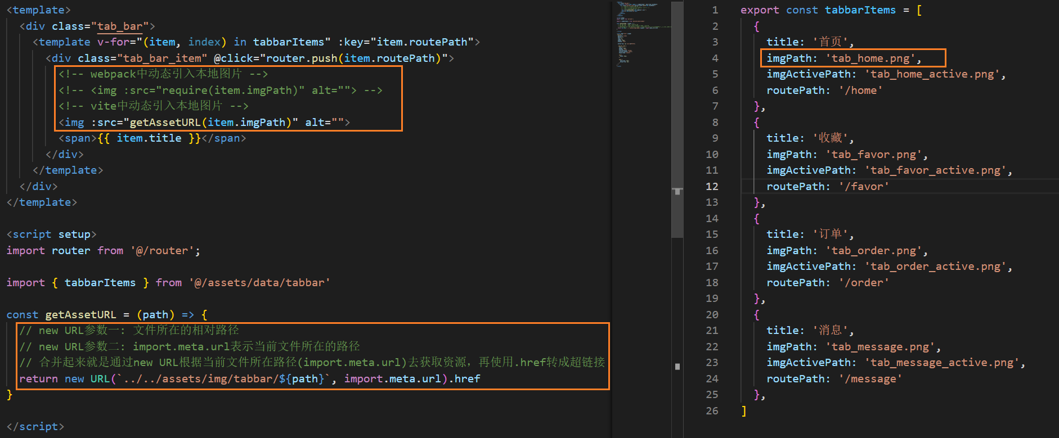The image size is (1059, 438).
Task: Click the 'tab_favor_active.png' string
Action: pos(935,170)
